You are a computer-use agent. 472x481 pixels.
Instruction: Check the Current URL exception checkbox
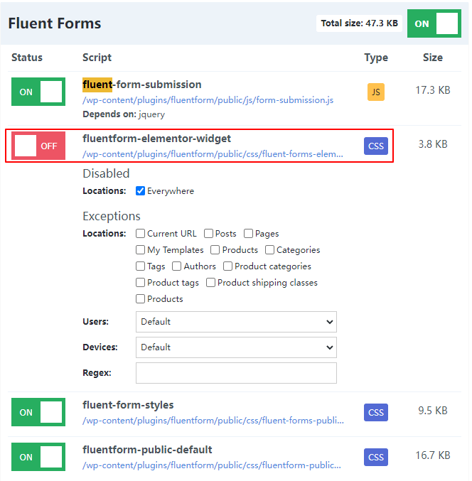click(141, 234)
